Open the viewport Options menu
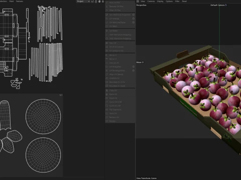This screenshot has width=241, height=180. point(169,1)
